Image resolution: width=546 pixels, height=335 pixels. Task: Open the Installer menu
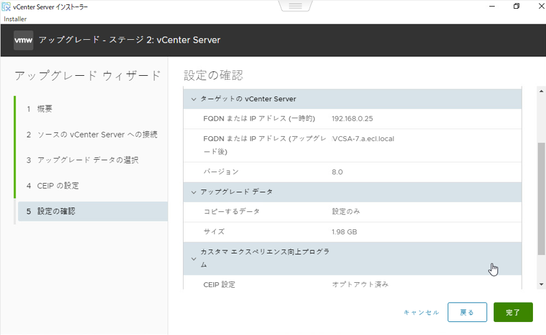tap(15, 19)
